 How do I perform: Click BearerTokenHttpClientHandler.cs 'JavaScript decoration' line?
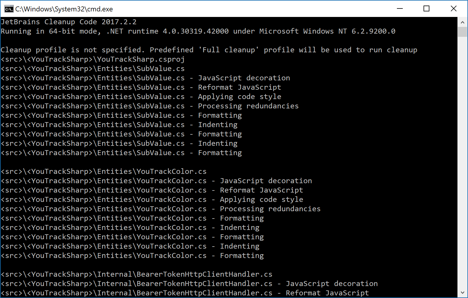point(189,284)
